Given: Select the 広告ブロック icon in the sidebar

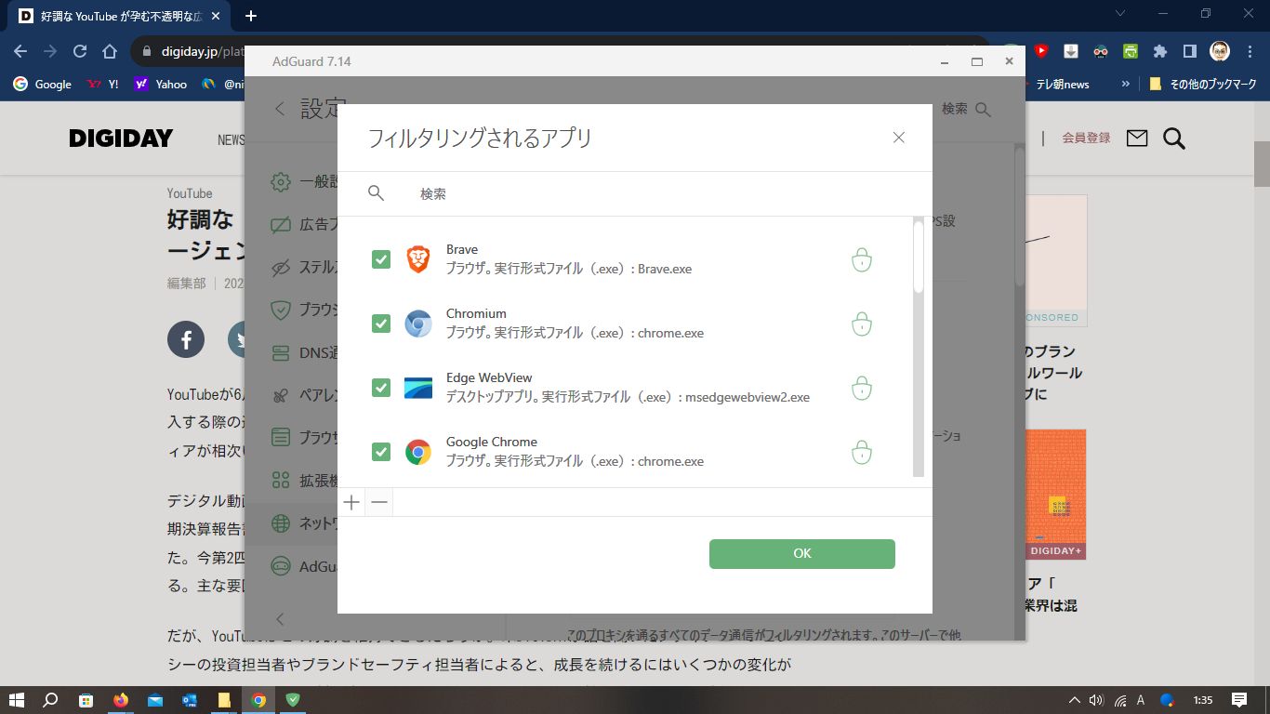Looking at the screenshot, I should (280, 224).
